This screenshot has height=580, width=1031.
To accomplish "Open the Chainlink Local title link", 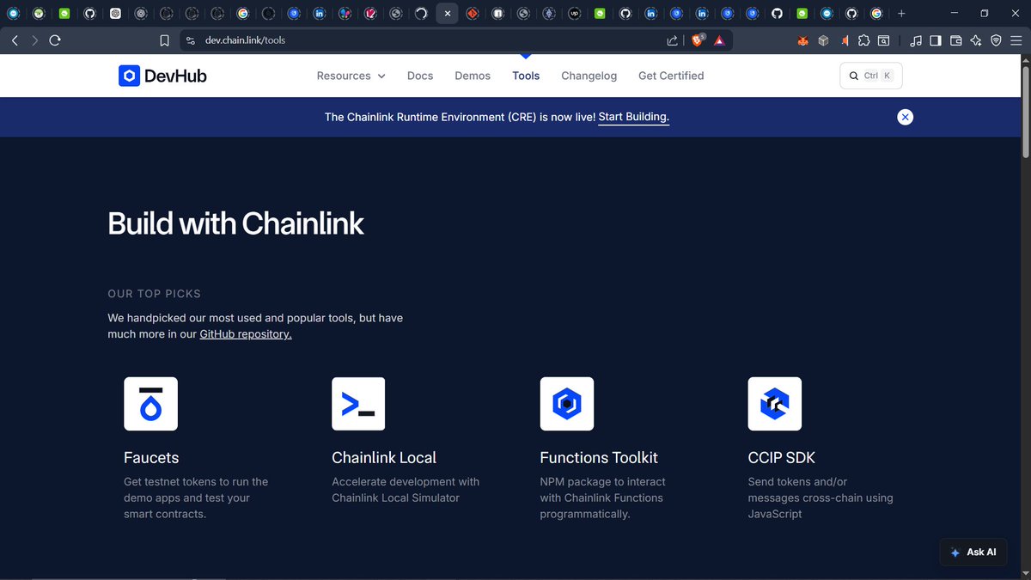I will pyautogui.click(x=384, y=458).
